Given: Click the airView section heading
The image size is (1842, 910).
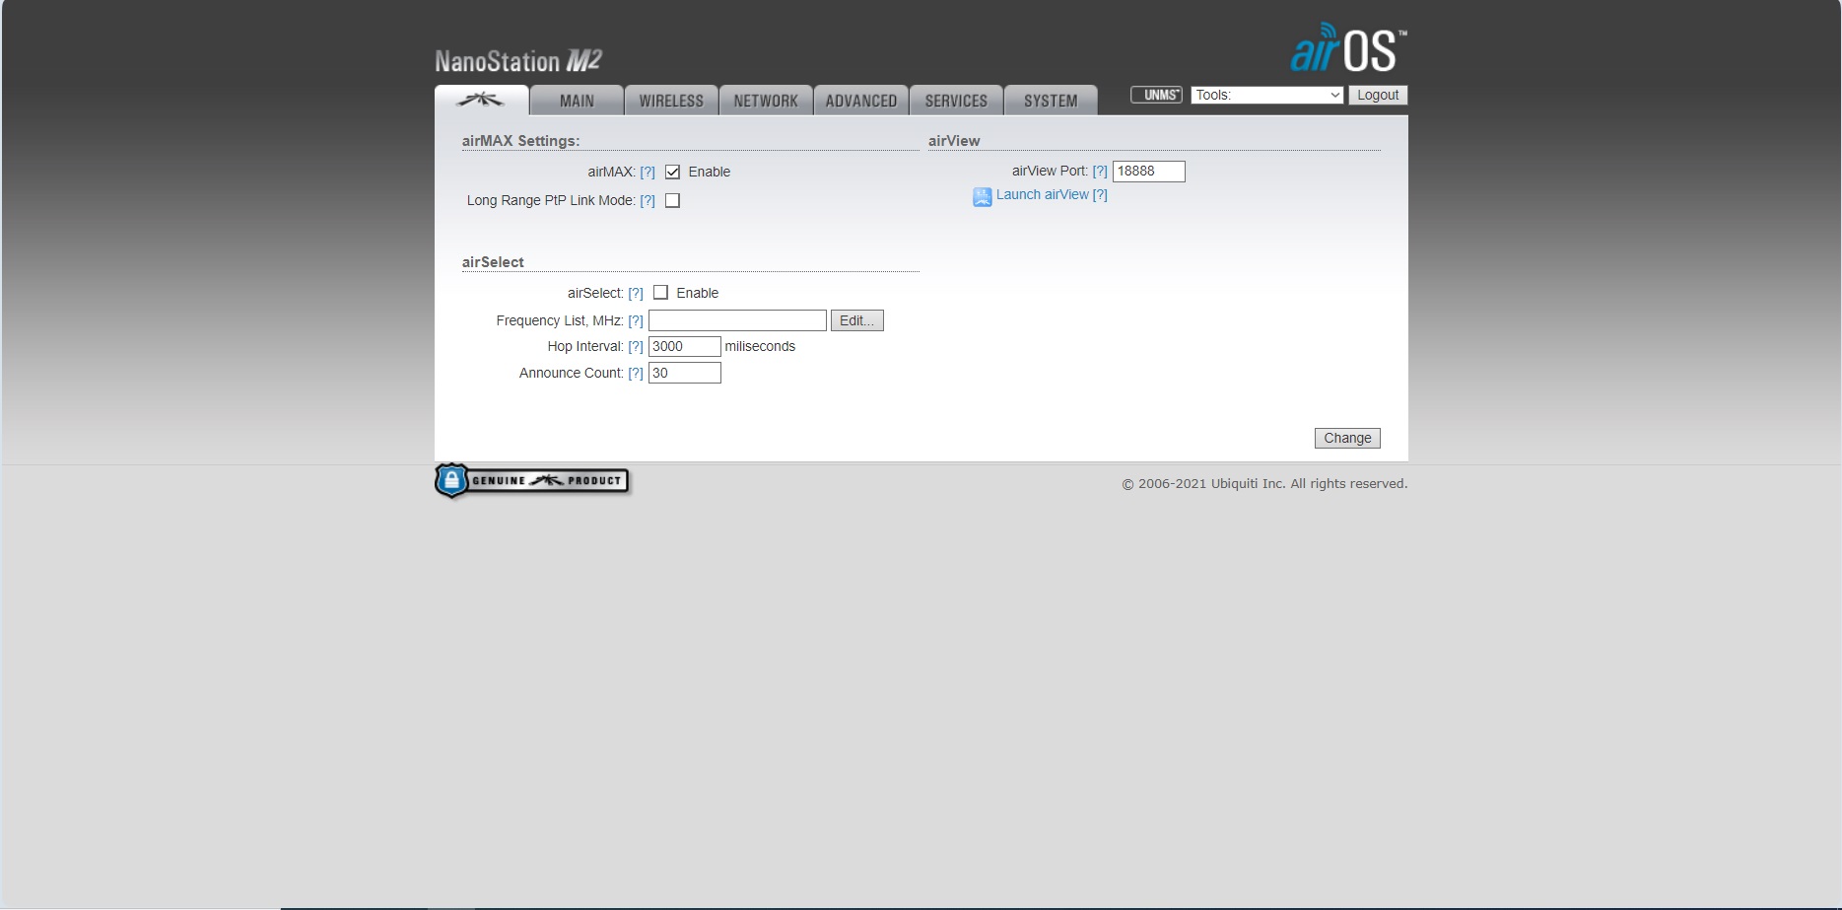Looking at the screenshot, I should click(x=954, y=141).
